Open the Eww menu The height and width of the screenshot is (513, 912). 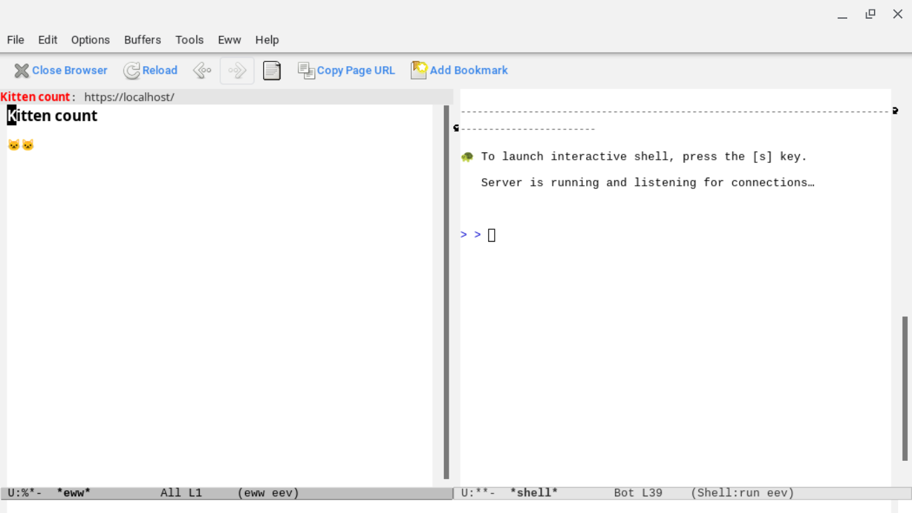click(x=229, y=40)
